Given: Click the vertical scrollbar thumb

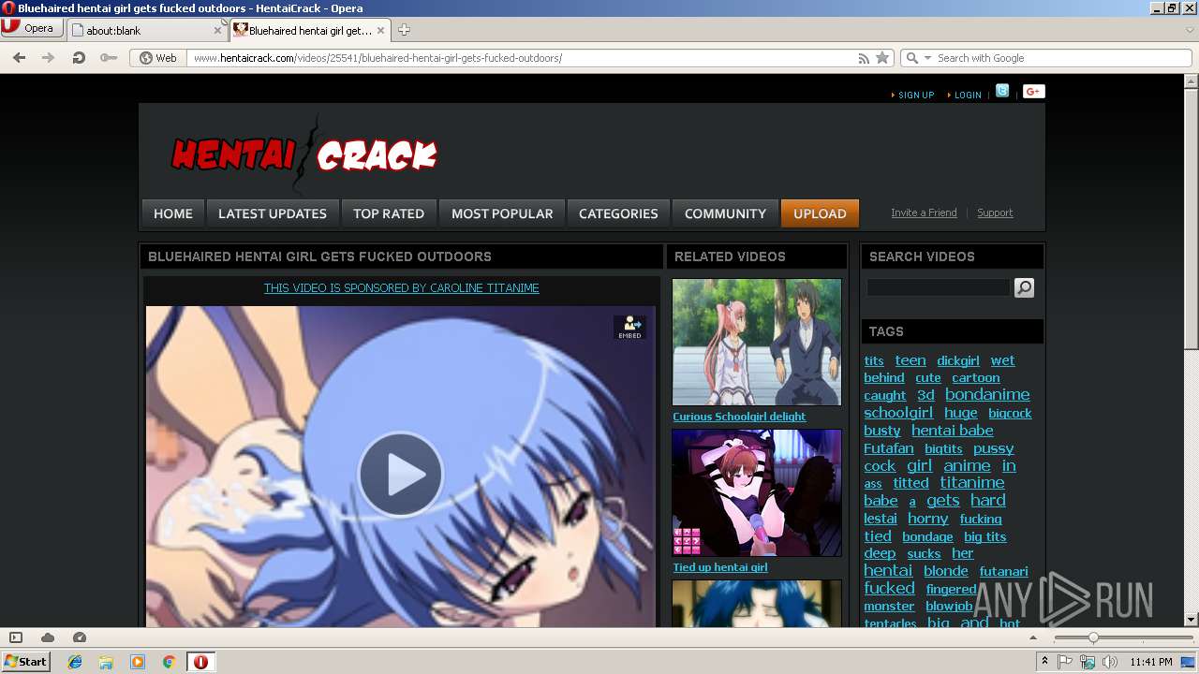Looking at the screenshot, I should point(1191,220).
